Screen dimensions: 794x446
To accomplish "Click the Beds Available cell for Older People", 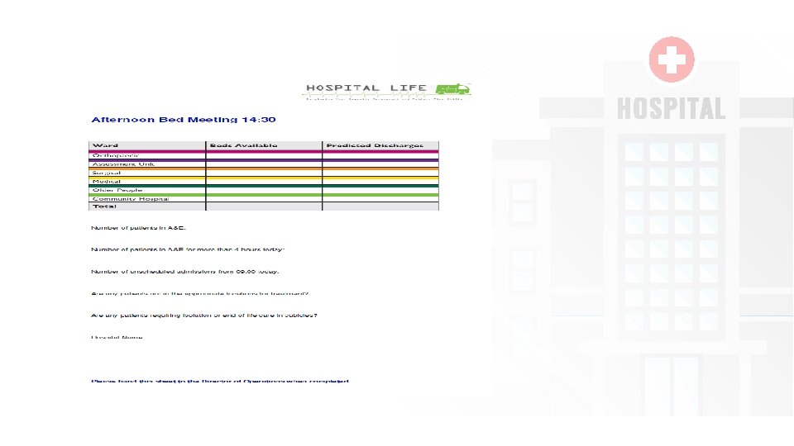I will [264, 190].
